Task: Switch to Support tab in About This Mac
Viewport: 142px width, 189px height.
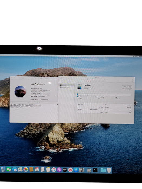Action: (x=42, y=78)
